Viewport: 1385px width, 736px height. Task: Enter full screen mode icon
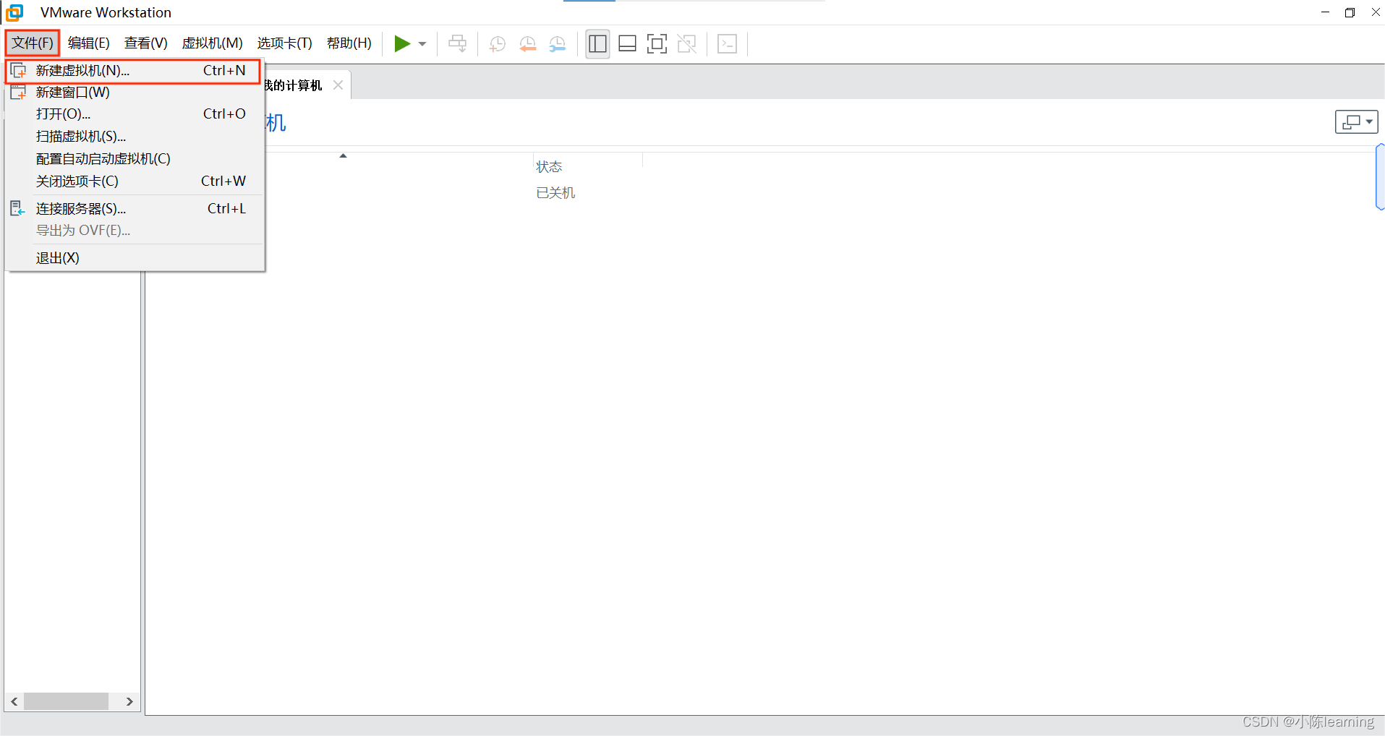[x=657, y=44]
